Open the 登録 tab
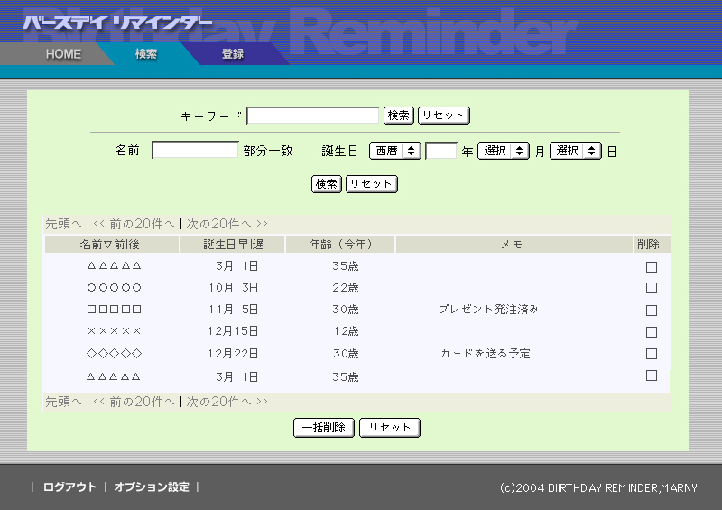 click(233, 54)
